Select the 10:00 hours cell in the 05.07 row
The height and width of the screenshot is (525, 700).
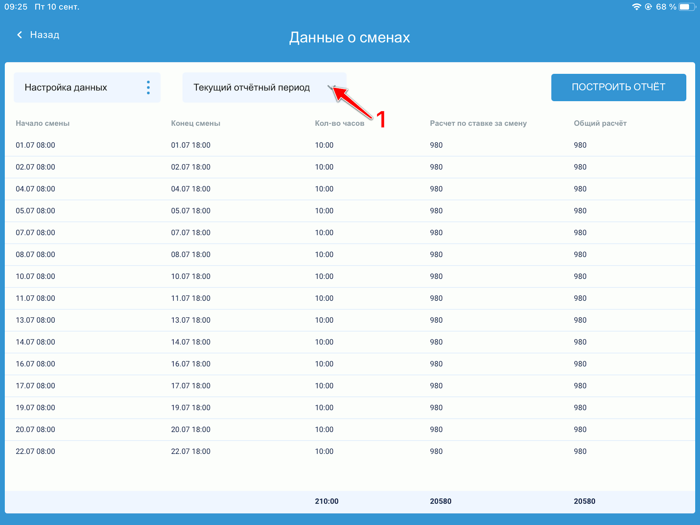324,211
